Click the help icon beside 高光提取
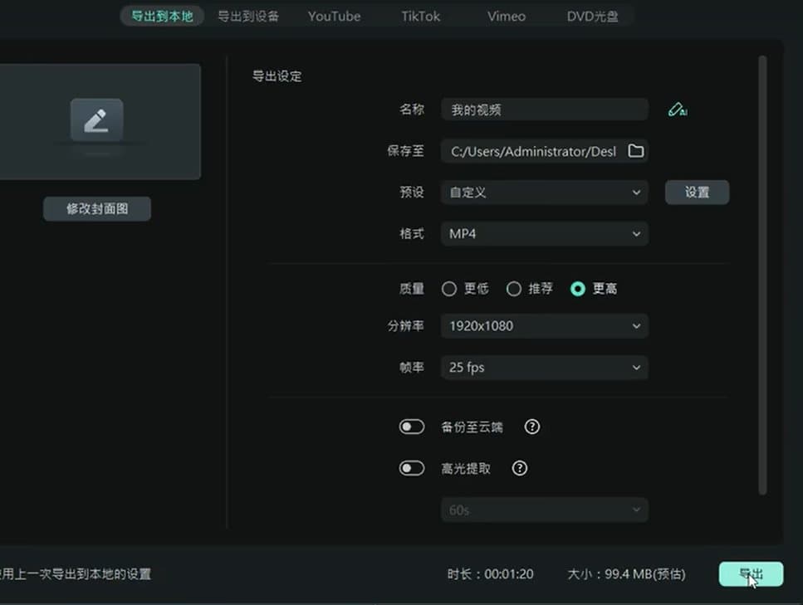 pos(520,468)
